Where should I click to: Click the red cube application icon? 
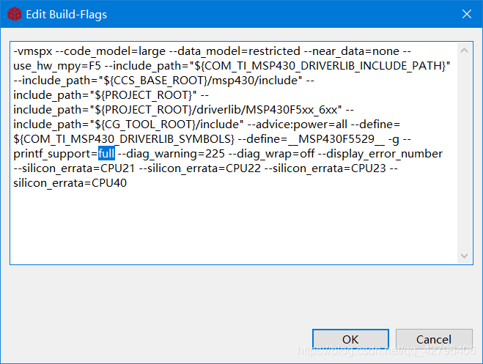tap(14, 14)
